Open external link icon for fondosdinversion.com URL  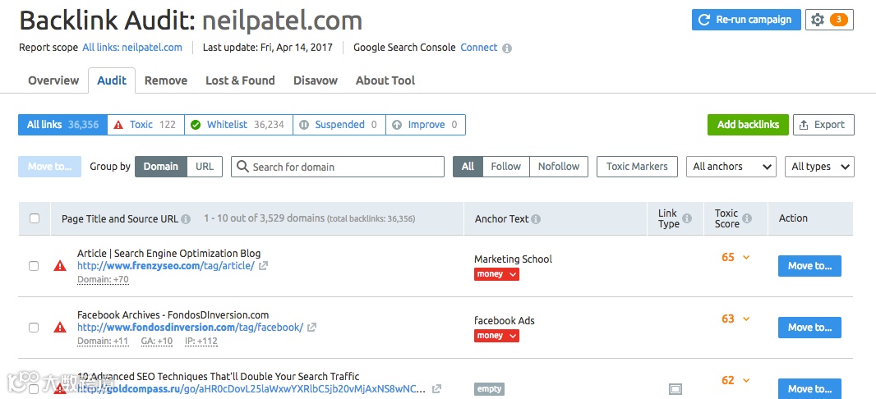pos(311,328)
